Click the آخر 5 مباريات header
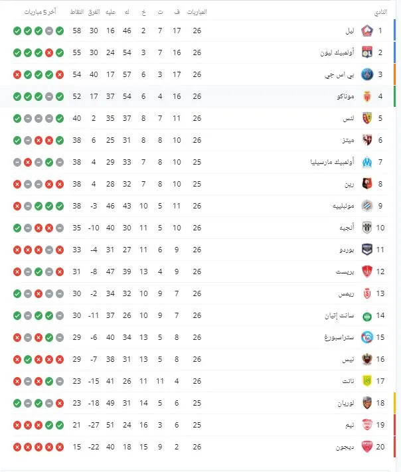Screen dimensions: 401x472 pos(39,13)
